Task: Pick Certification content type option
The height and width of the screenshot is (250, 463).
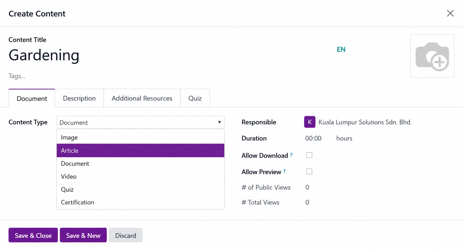Action: click(x=140, y=202)
